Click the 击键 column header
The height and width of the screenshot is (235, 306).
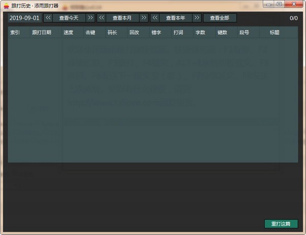pos(90,32)
